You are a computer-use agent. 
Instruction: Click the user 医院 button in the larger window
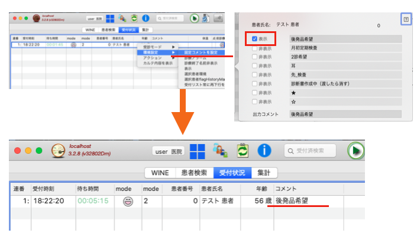pyautogui.click(x=169, y=151)
